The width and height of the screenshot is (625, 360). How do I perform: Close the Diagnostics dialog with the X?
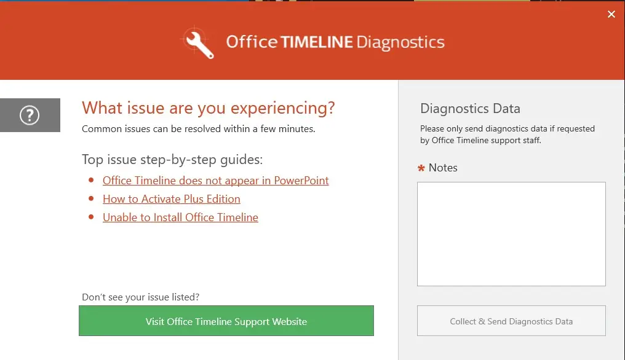(611, 14)
